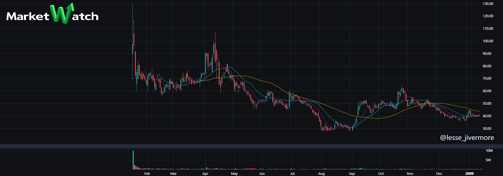Select the Oct label on time axis

click(381, 174)
